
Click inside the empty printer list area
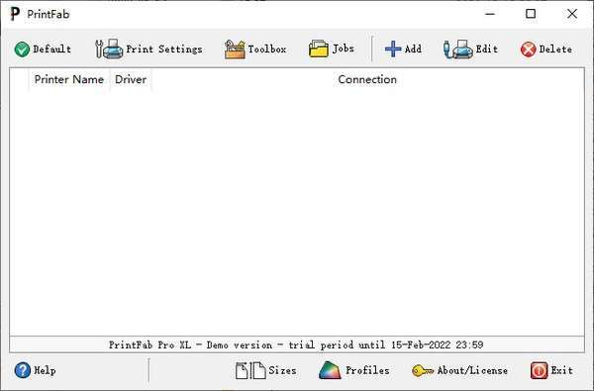(x=297, y=212)
